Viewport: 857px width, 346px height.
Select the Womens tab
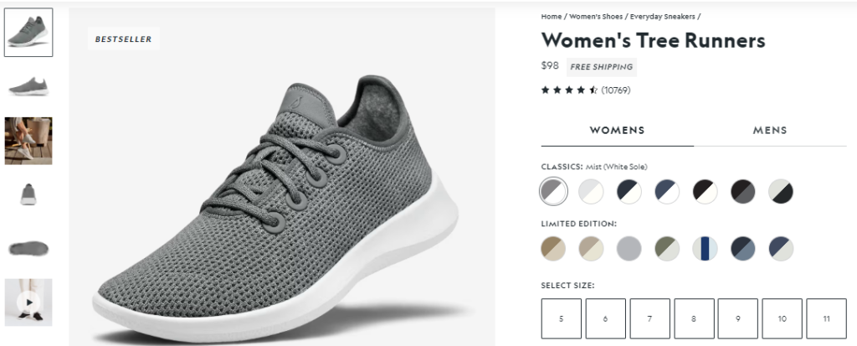[617, 131]
